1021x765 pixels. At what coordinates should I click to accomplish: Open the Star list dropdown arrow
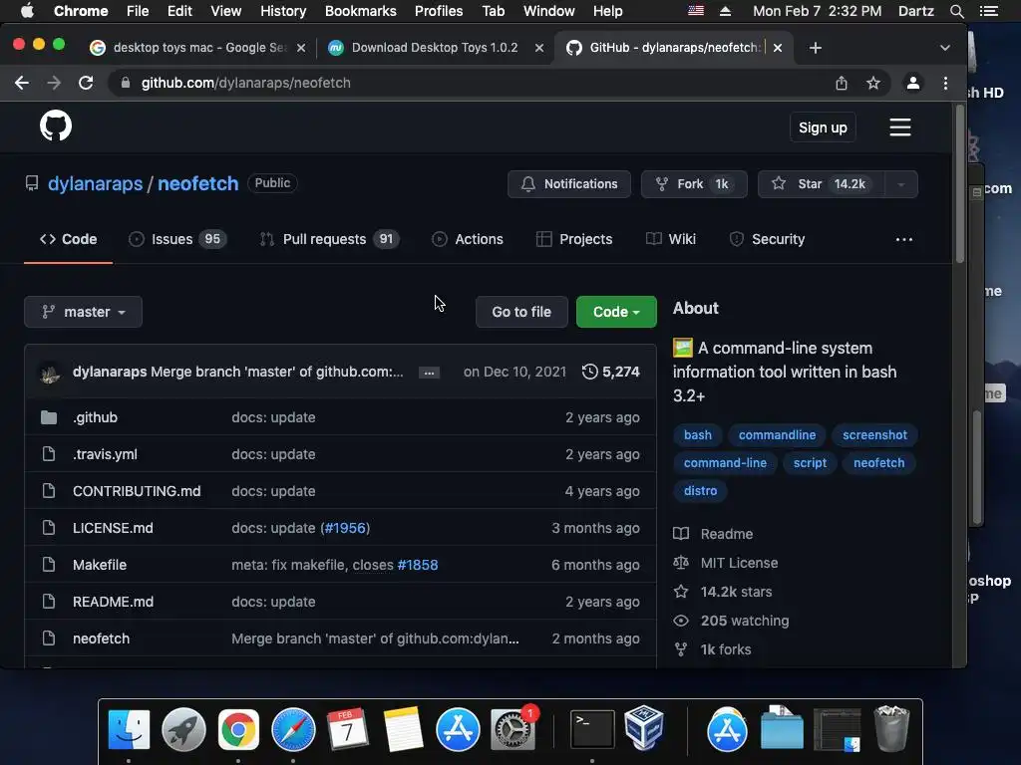point(901,184)
